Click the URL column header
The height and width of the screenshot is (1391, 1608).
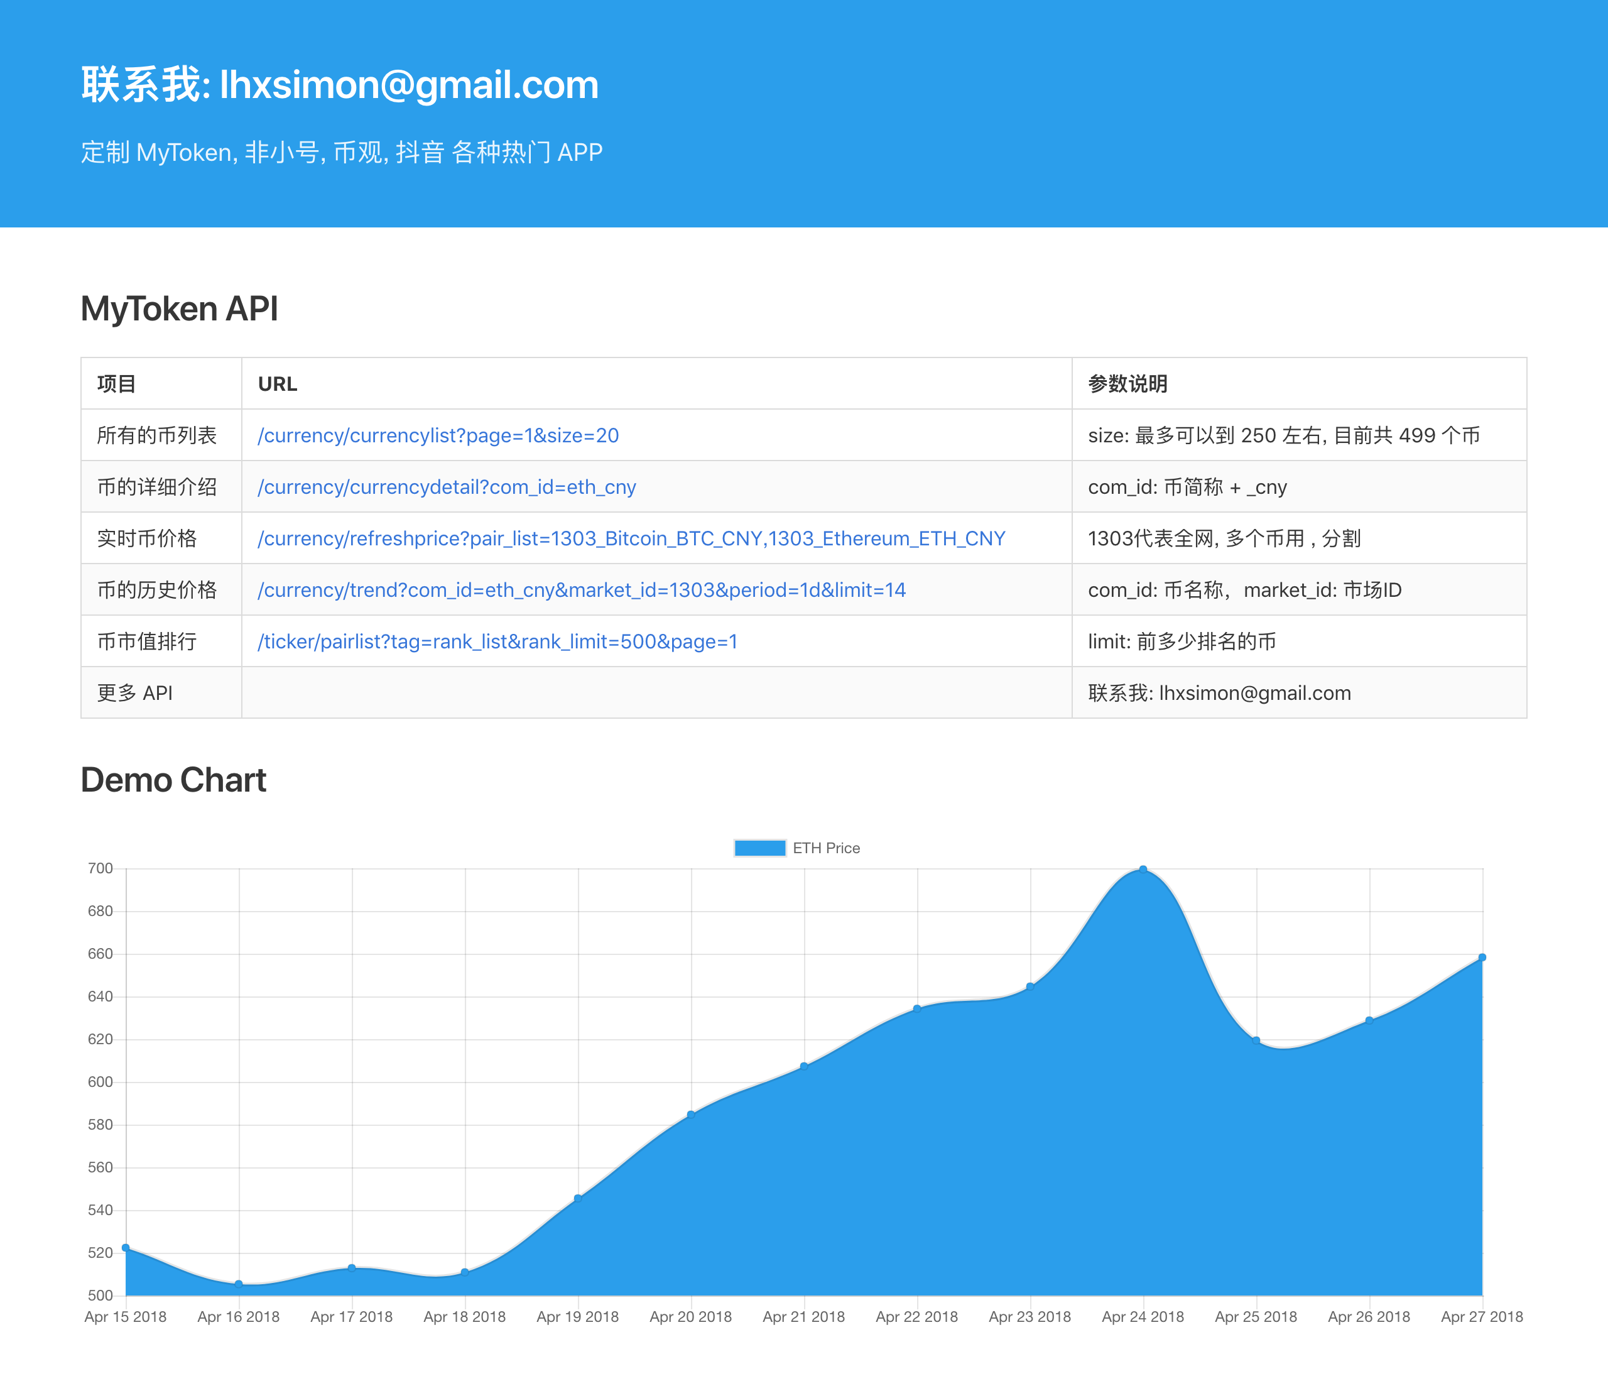click(x=277, y=383)
